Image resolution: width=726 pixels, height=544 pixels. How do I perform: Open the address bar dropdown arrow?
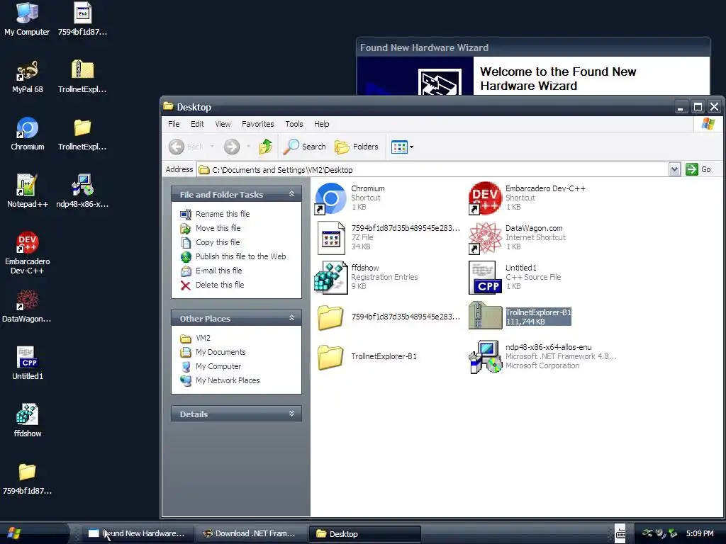pyautogui.click(x=674, y=169)
